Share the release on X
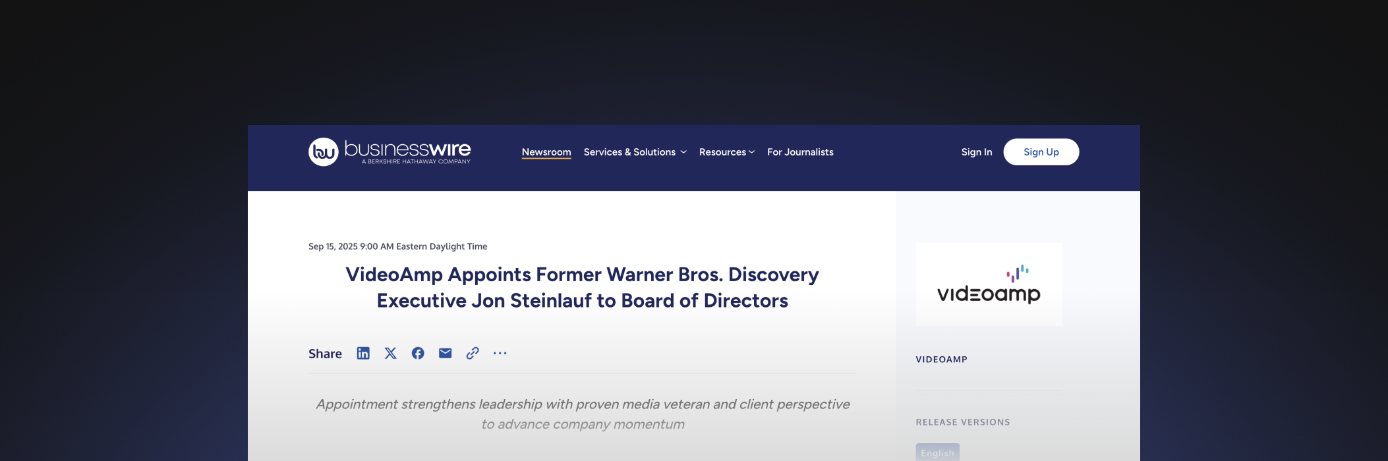 (x=391, y=354)
